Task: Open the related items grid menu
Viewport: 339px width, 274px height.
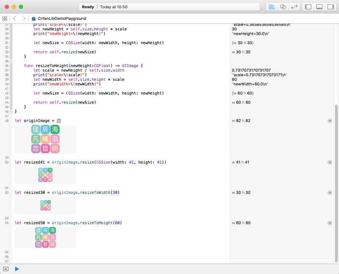Action: click(x=5, y=19)
